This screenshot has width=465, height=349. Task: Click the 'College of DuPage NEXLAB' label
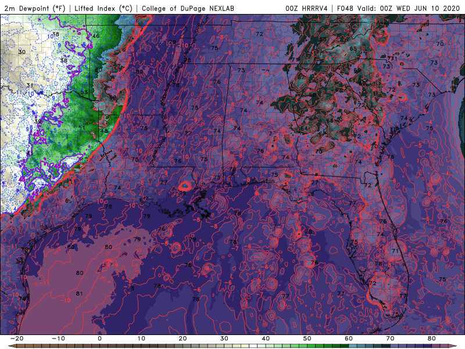pos(188,8)
